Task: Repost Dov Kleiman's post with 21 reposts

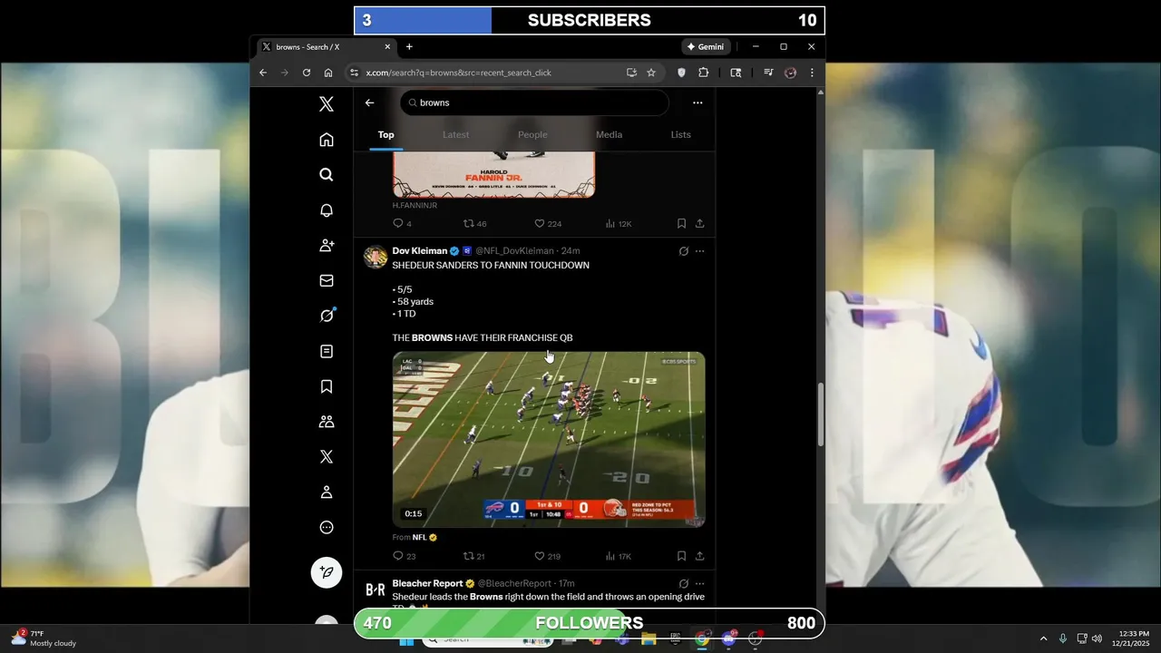Action: tap(474, 556)
